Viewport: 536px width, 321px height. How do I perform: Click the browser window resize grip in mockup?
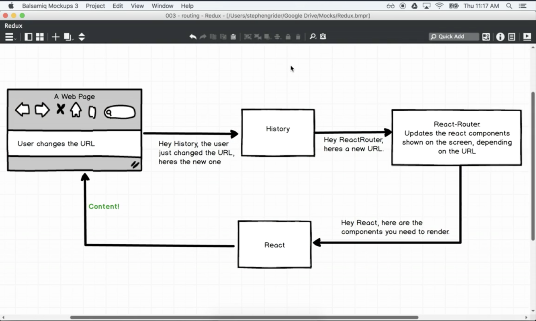135,164
